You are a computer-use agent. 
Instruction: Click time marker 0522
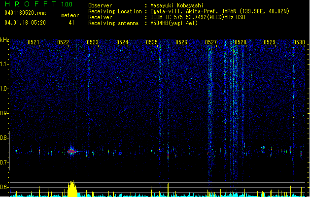coord(63,42)
